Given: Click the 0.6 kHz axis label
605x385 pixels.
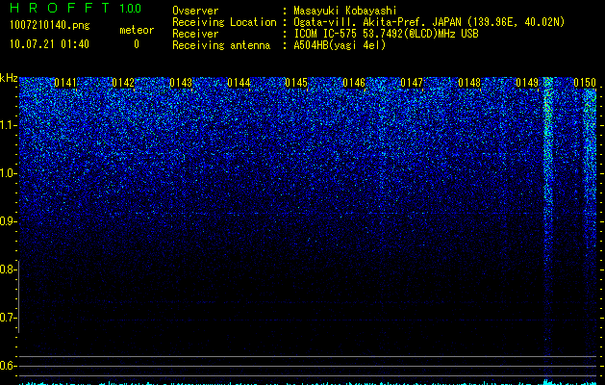Looking at the screenshot, I should pos(9,366).
